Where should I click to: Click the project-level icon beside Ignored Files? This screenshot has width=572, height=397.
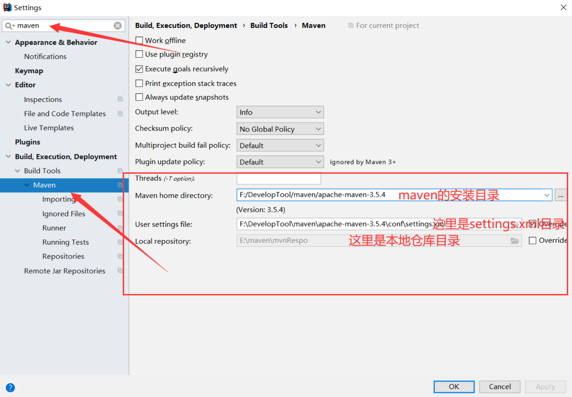pos(120,213)
